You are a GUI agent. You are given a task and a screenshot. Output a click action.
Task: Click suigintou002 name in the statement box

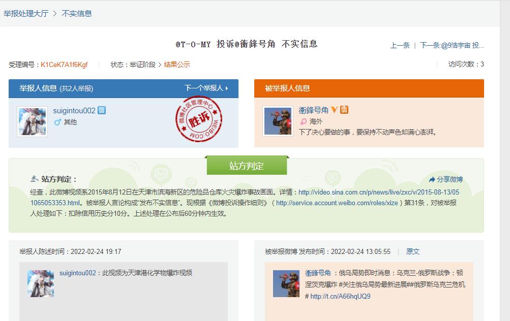click(78, 273)
